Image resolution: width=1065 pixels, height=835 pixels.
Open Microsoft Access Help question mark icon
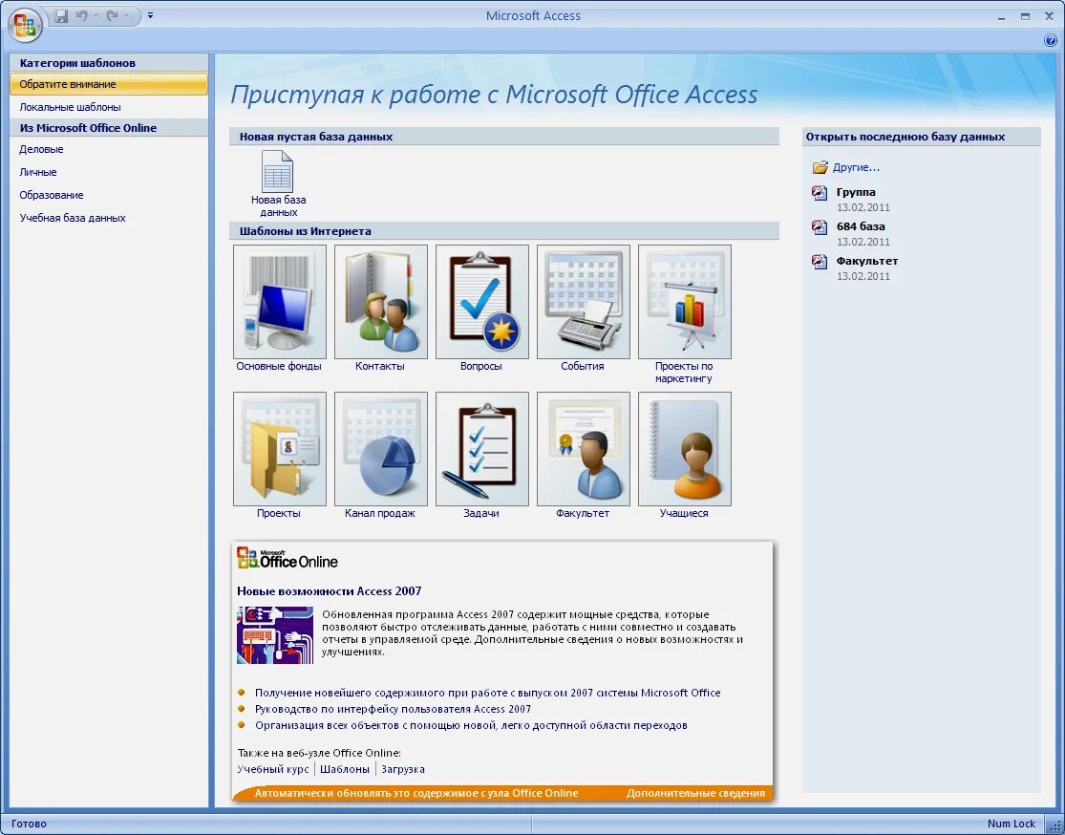1050,41
